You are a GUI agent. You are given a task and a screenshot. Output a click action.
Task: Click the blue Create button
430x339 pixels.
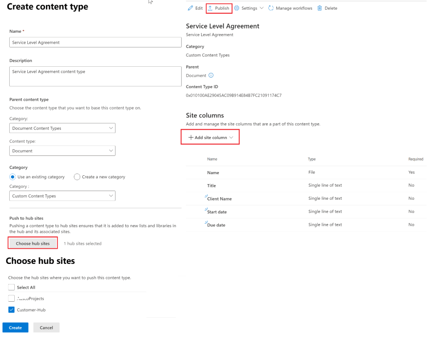pyautogui.click(x=16, y=328)
